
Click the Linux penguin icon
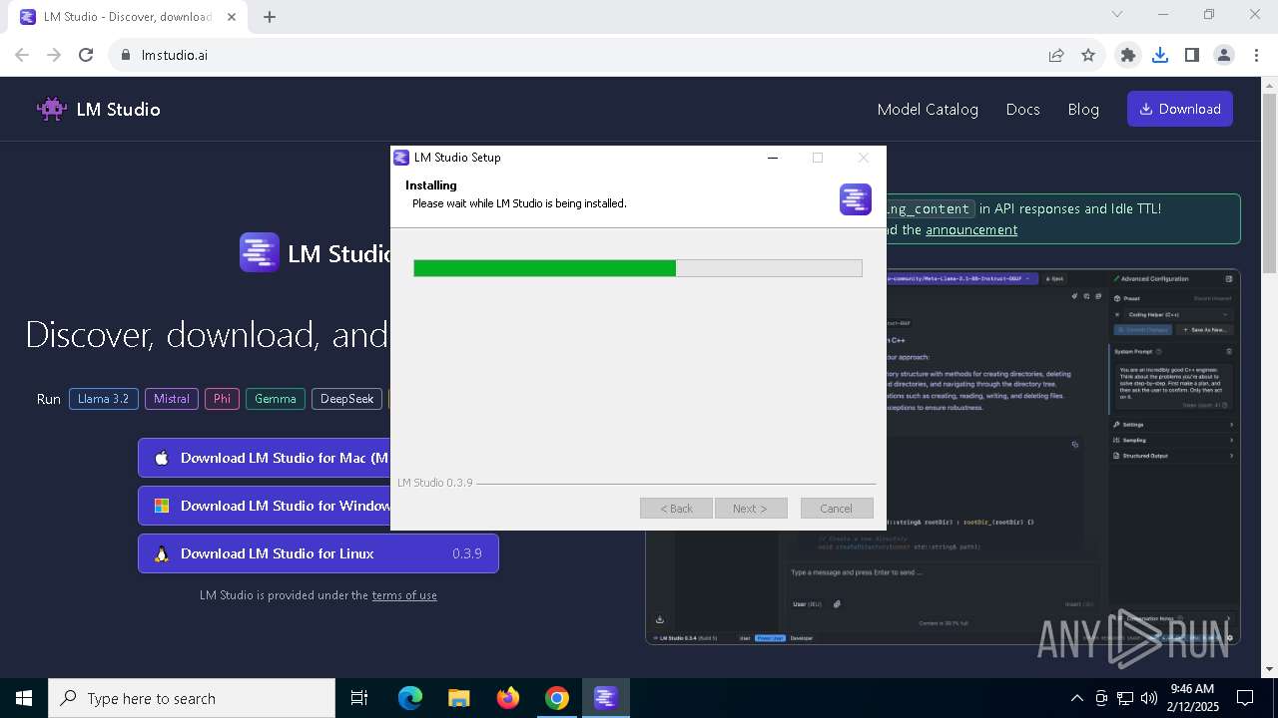click(x=162, y=553)
